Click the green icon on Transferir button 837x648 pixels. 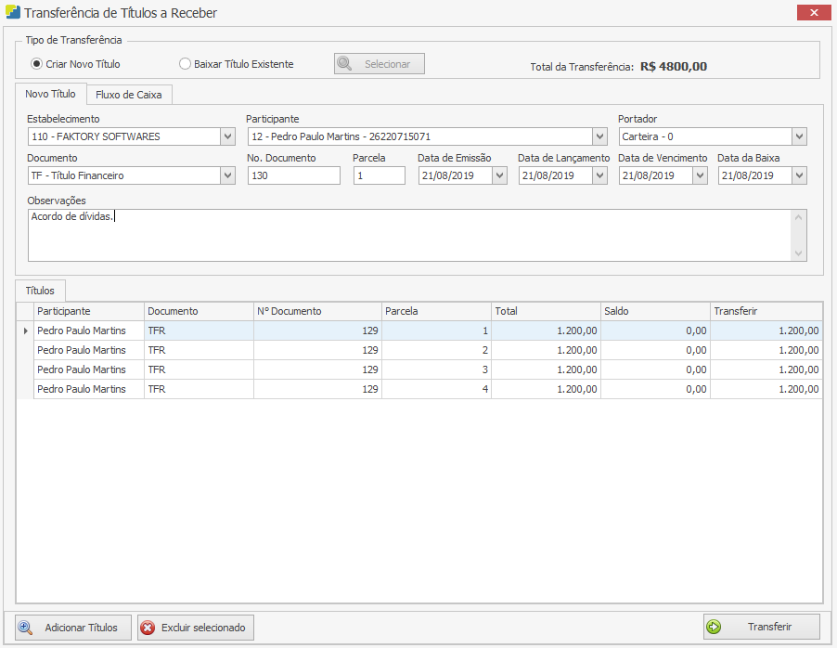tap(714, 627)
